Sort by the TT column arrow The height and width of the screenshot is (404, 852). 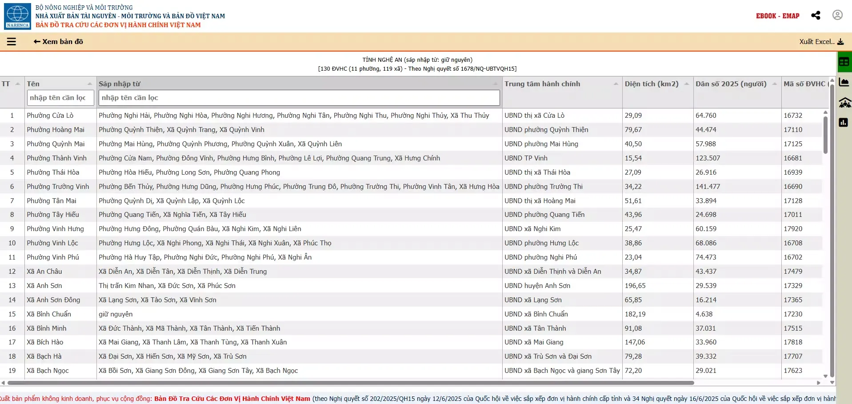18,84
